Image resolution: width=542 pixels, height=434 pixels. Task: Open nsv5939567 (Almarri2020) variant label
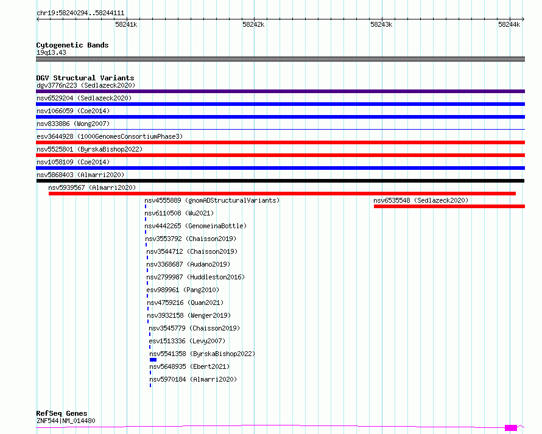92,187
